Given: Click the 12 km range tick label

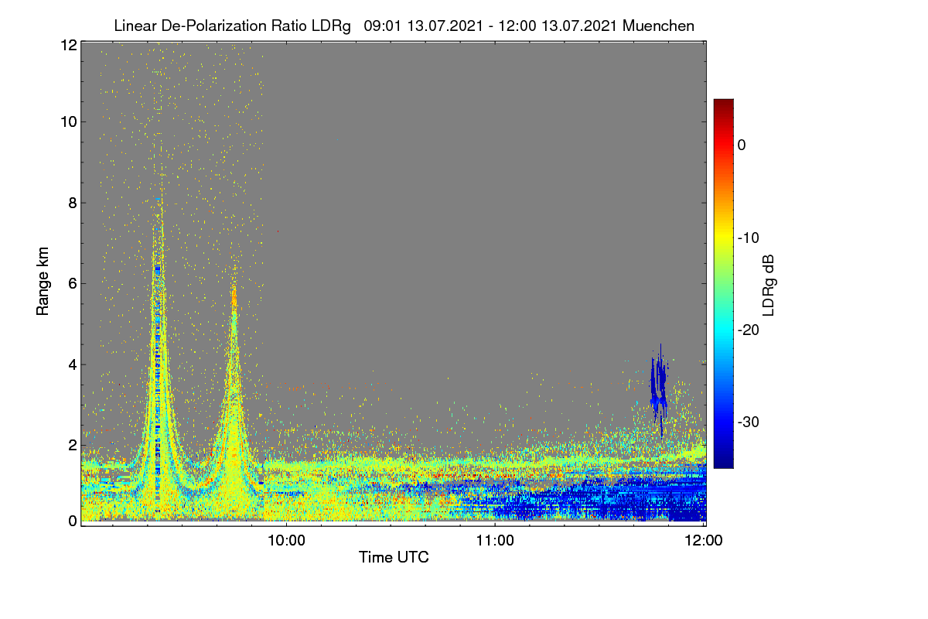Looking at the screenshot, I should (x=67, y=45).
